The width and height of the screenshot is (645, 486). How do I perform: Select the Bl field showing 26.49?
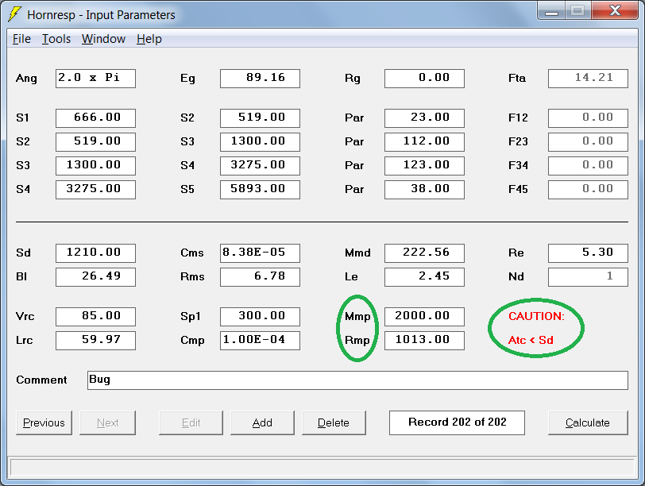pyautogui.click(x=95, y=277)
